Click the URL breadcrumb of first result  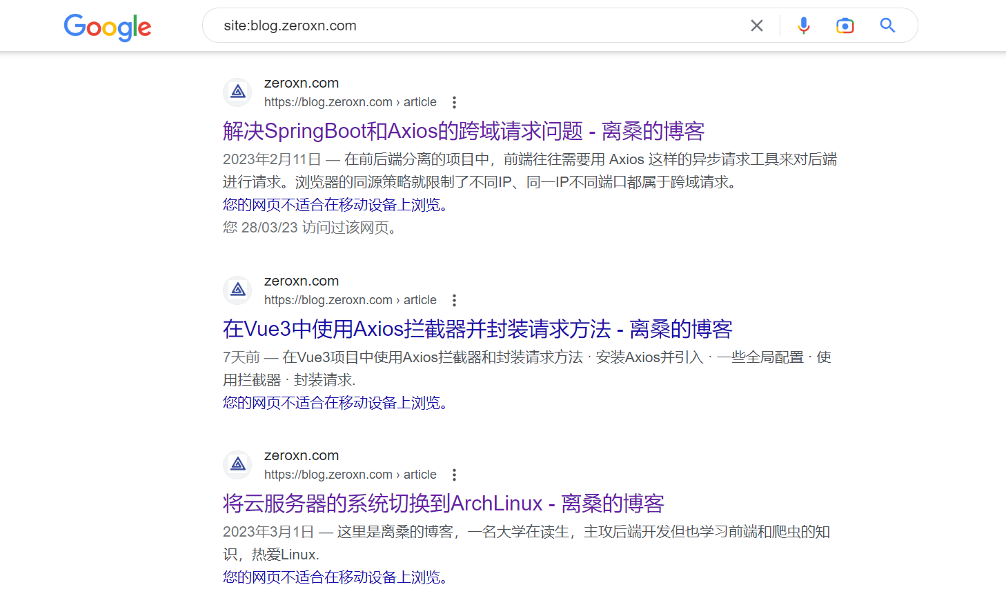pyautogui.click(x=350, y=102)
